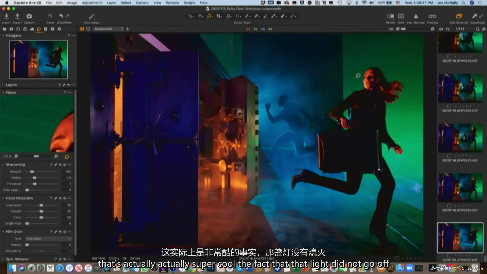The width and height of the screenshot is (487, 274).
Task: Click the Auto Adjust wand icon
Action: pos(91,17)
